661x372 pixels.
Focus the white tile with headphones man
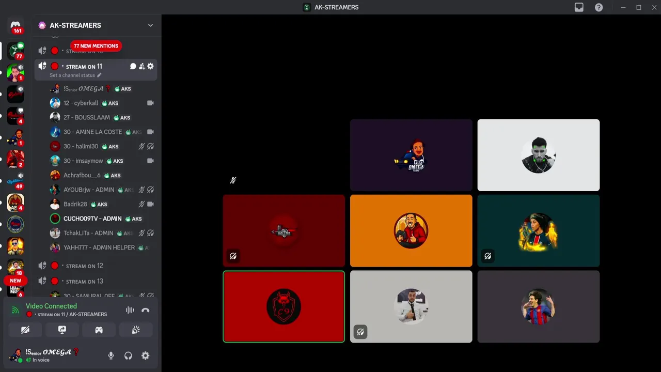pos(539,155)
